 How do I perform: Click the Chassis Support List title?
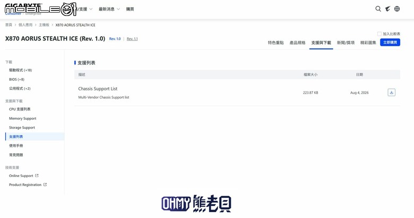pyautogui.click(x=98, y=89)
